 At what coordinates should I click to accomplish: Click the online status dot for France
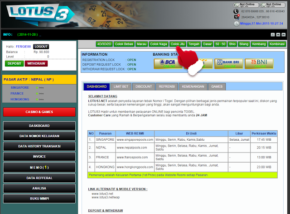click(x=37, y=94)
